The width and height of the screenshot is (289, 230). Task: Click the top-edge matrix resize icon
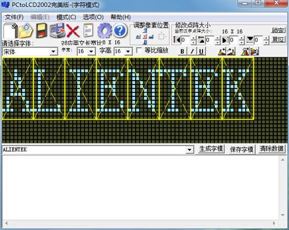(201, 40)
